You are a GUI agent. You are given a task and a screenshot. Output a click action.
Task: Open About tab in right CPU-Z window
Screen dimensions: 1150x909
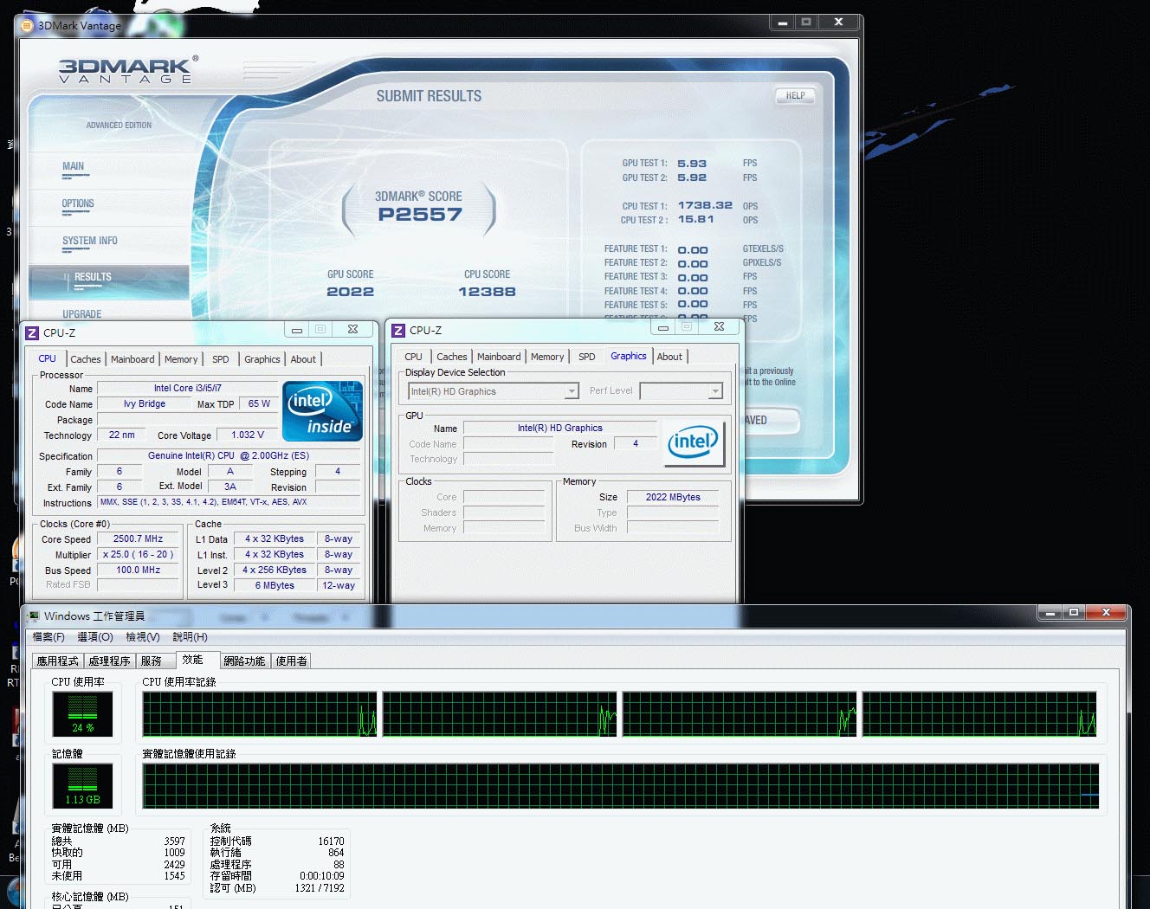point(669,357)
